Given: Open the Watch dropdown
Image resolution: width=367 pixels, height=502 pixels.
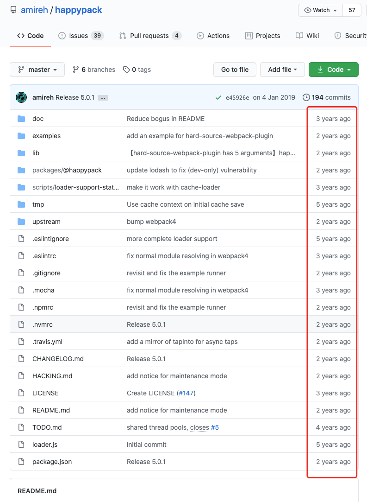Looking at the screenshot, I should (320, 10).
